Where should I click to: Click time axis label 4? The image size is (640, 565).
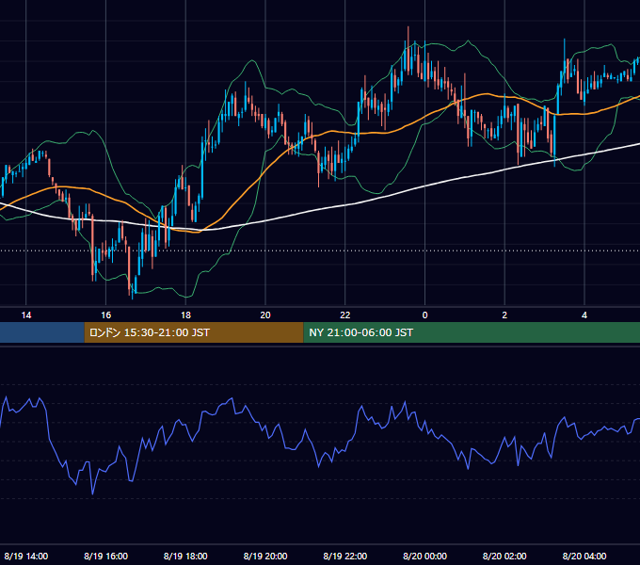584,315
